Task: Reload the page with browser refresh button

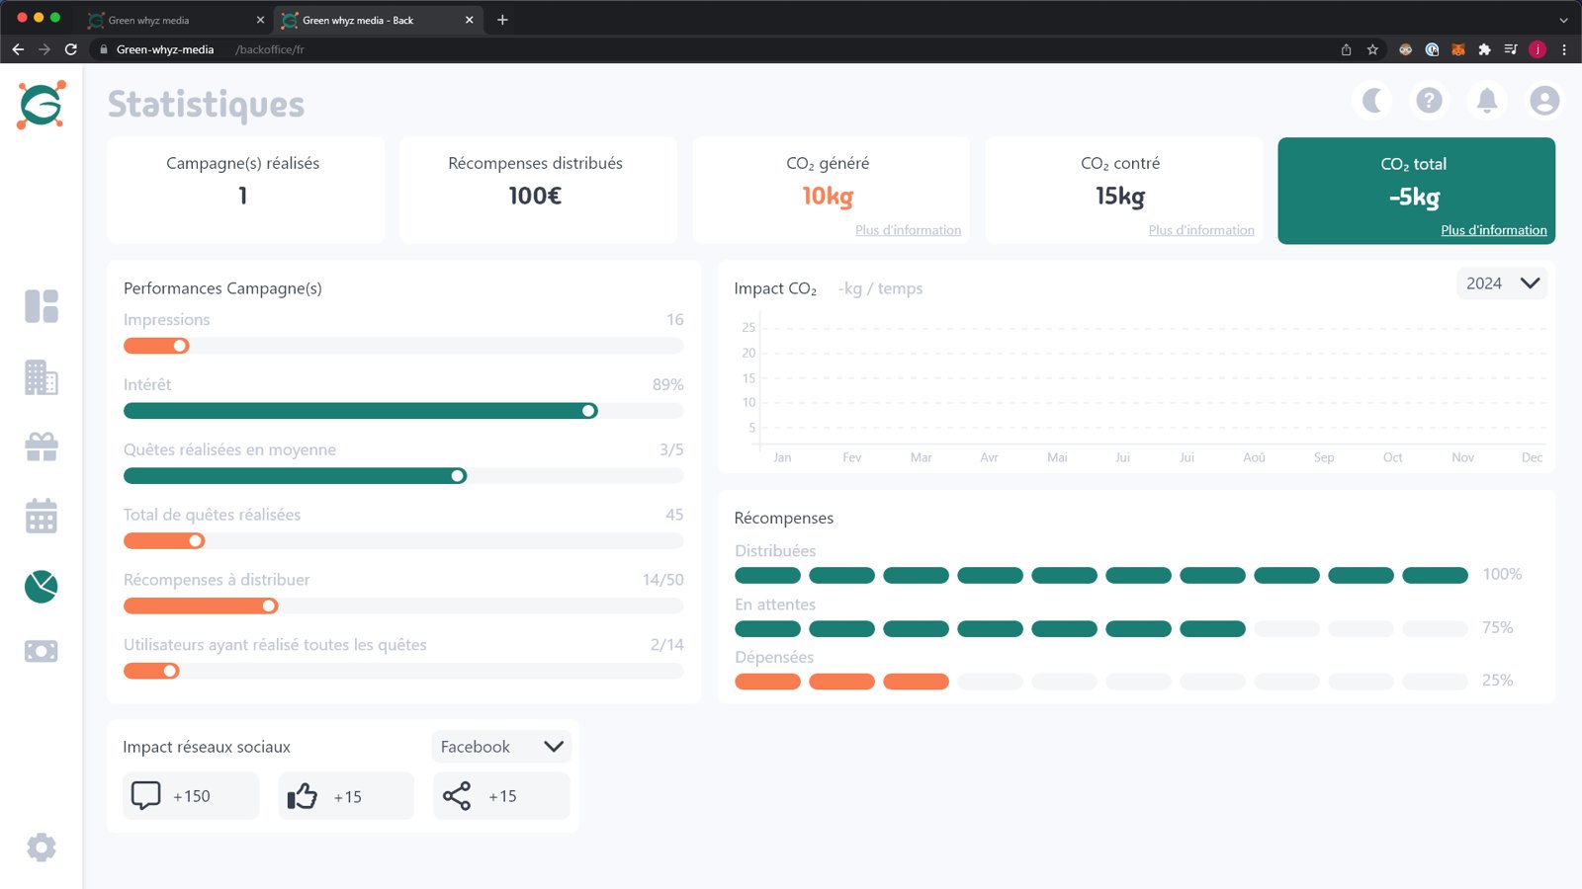Action: pos(71,49)
